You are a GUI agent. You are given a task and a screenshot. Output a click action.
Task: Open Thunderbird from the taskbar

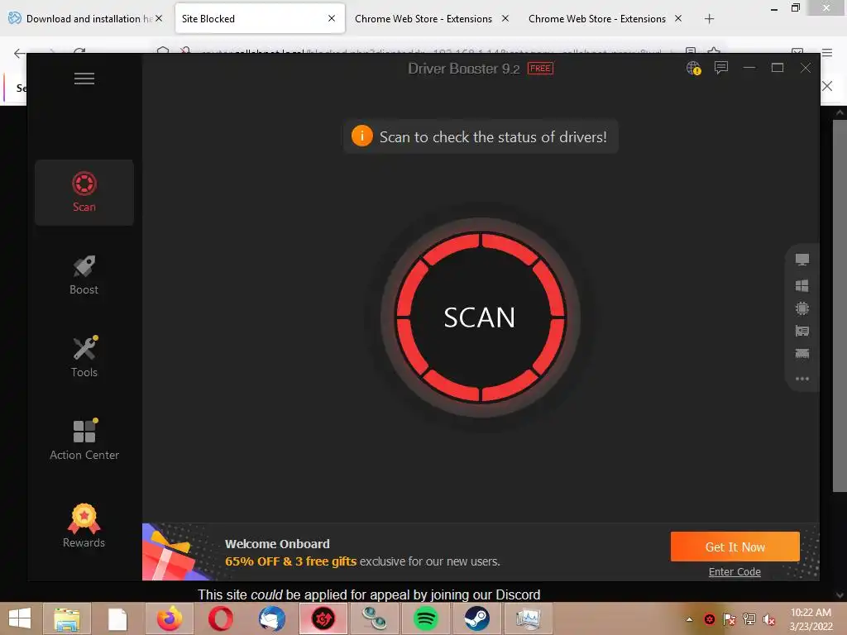[x=271, y=618]
